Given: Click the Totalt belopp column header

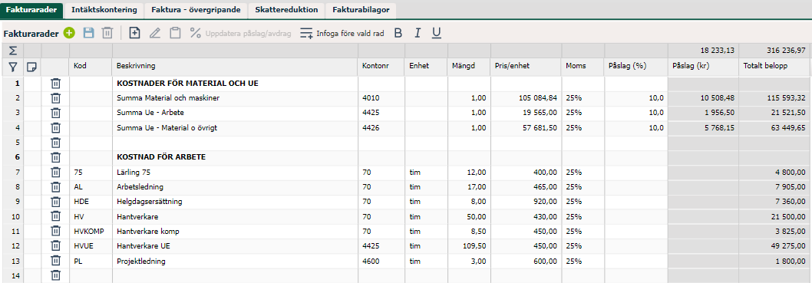Looking at the screenshot, I should pyautogui.click(x=775, y=66).
